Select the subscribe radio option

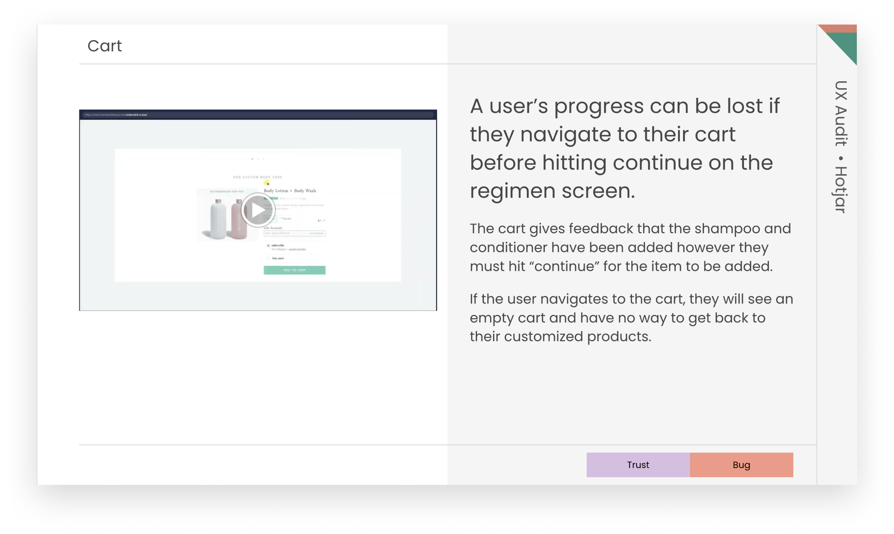tap(268, 246)
